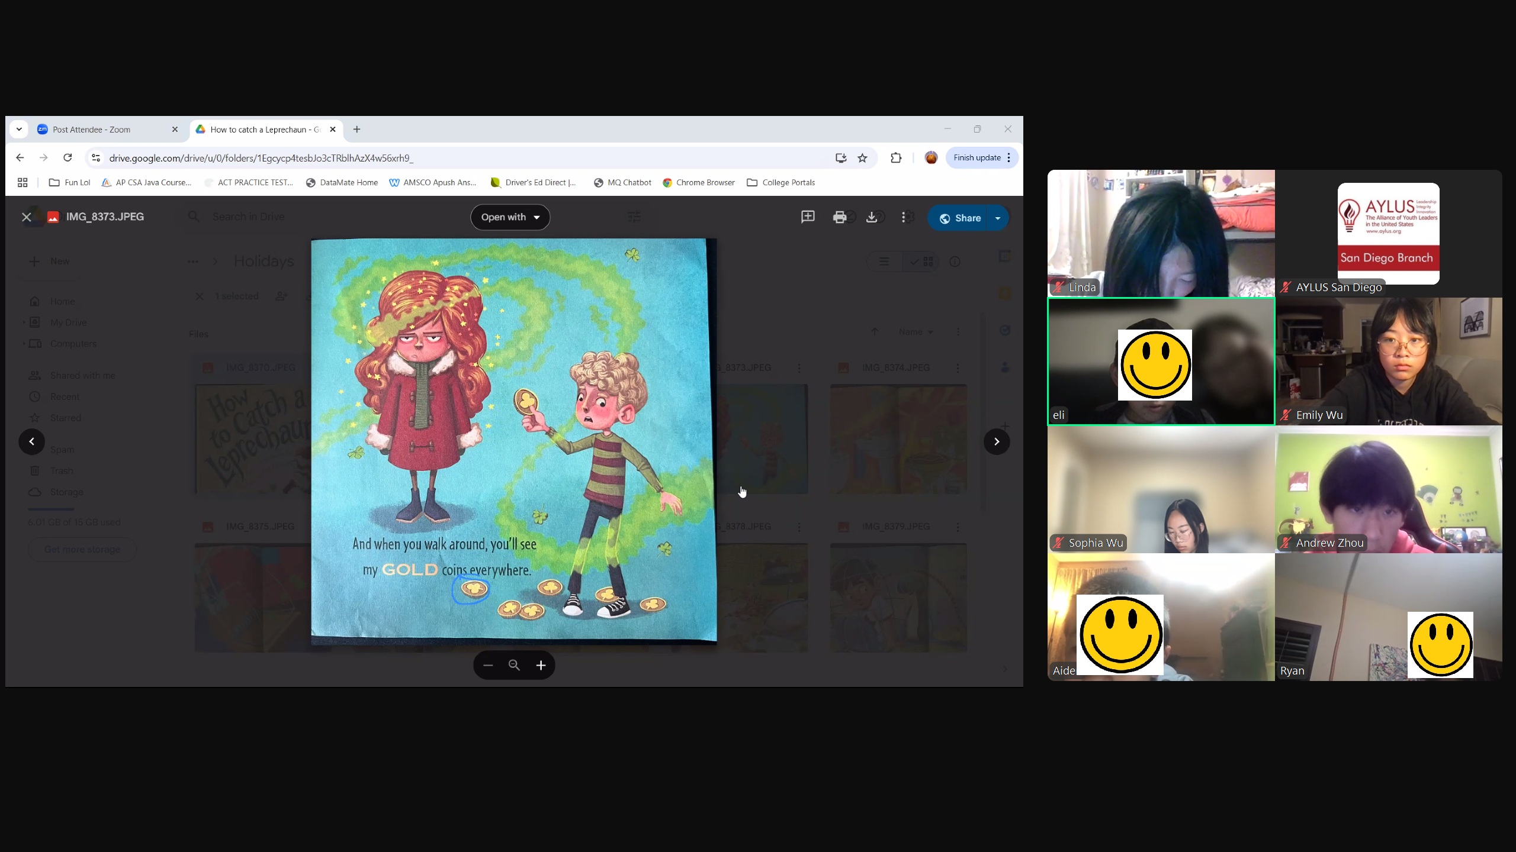Click Get more storage button
Image resolution: width=1516 pixels, height=852 pixels.
pos(82,550)
